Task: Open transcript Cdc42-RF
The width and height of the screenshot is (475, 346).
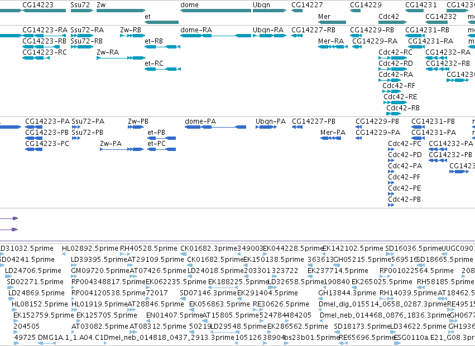Action: (x=399, y=86)
